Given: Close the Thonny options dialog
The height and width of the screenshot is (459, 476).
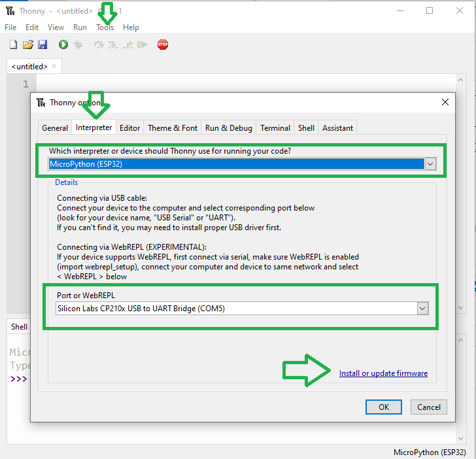Looking at the screenshot, I should [445, 102].
